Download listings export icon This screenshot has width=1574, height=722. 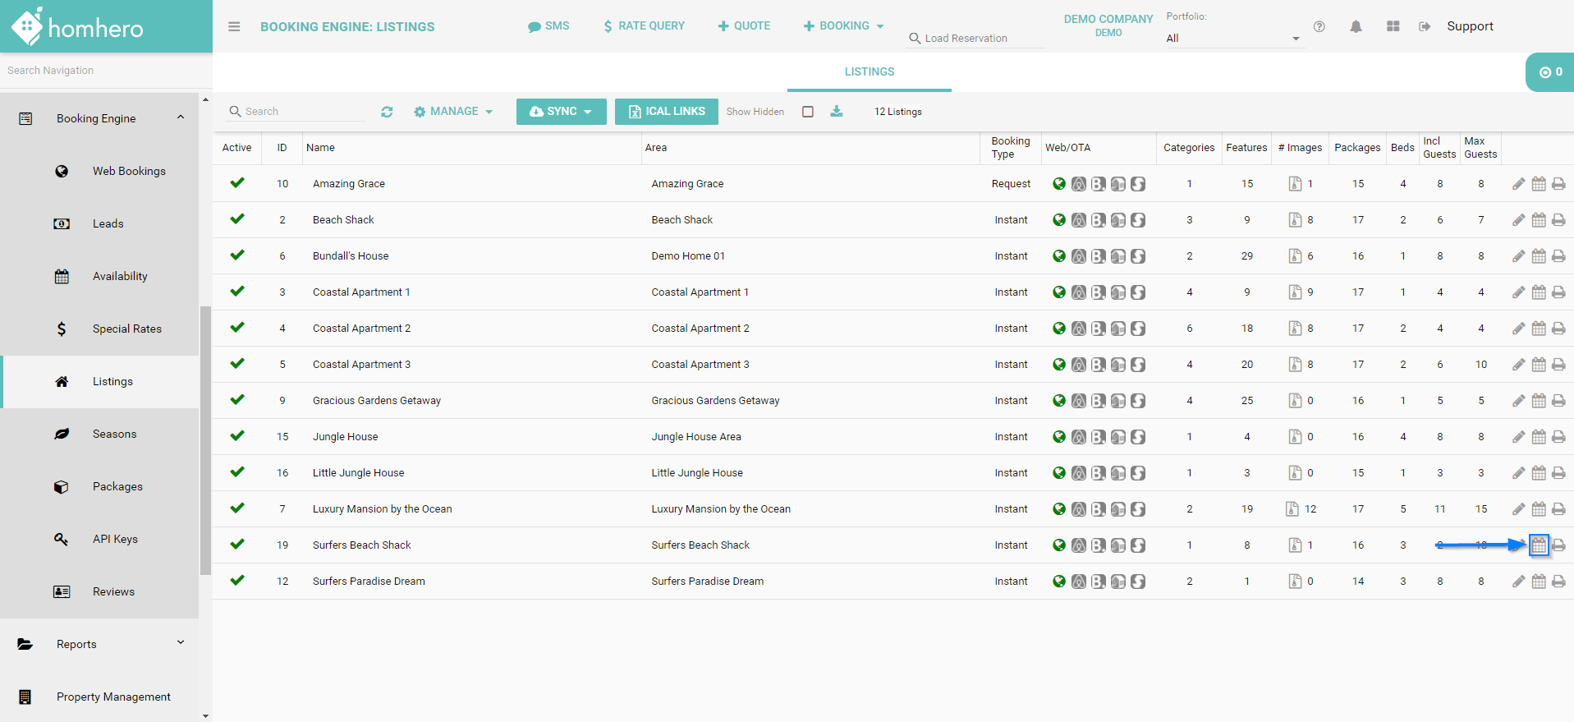point(836,111)
